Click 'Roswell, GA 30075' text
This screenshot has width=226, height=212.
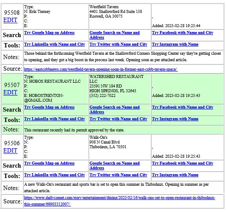coord(106,16)
